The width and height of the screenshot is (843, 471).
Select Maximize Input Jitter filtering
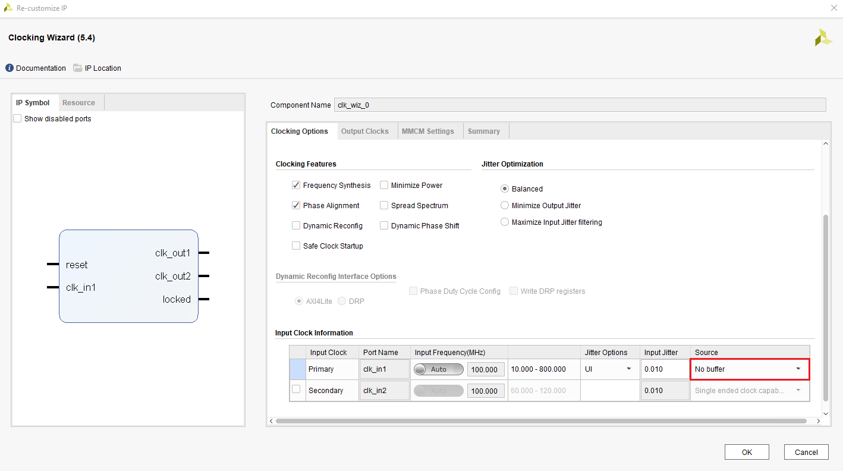[504, 222]
